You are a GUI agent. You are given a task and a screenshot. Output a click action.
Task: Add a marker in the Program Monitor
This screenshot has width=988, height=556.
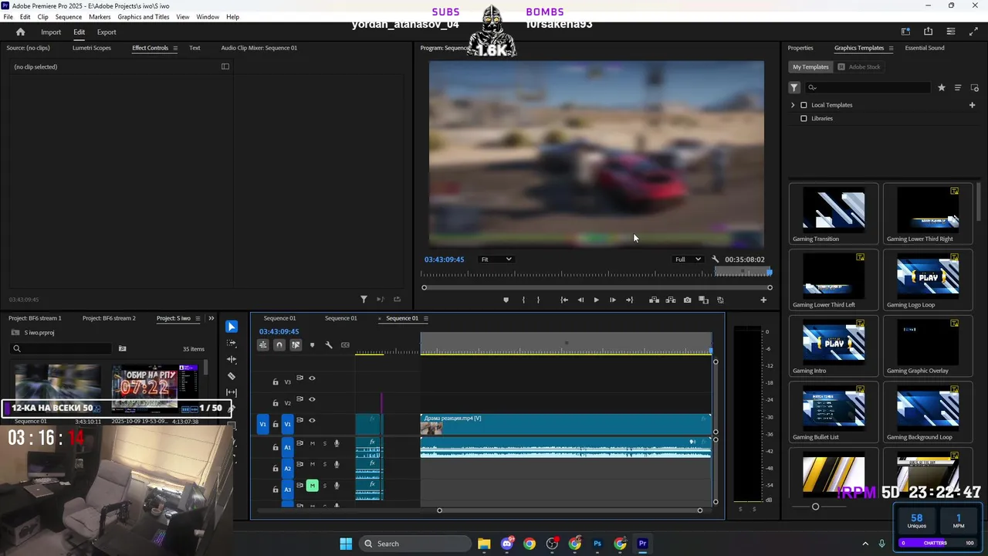point(506,300)
